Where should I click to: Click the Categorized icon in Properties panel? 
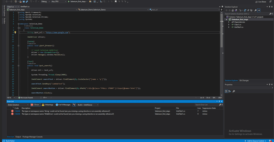[226, 91]
